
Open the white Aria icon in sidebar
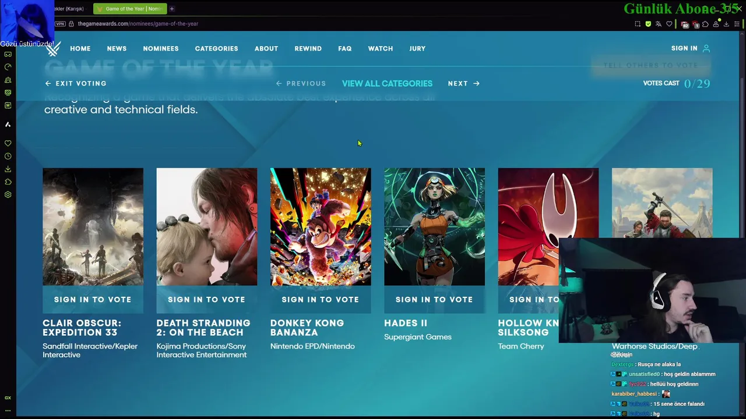(8, 125)
